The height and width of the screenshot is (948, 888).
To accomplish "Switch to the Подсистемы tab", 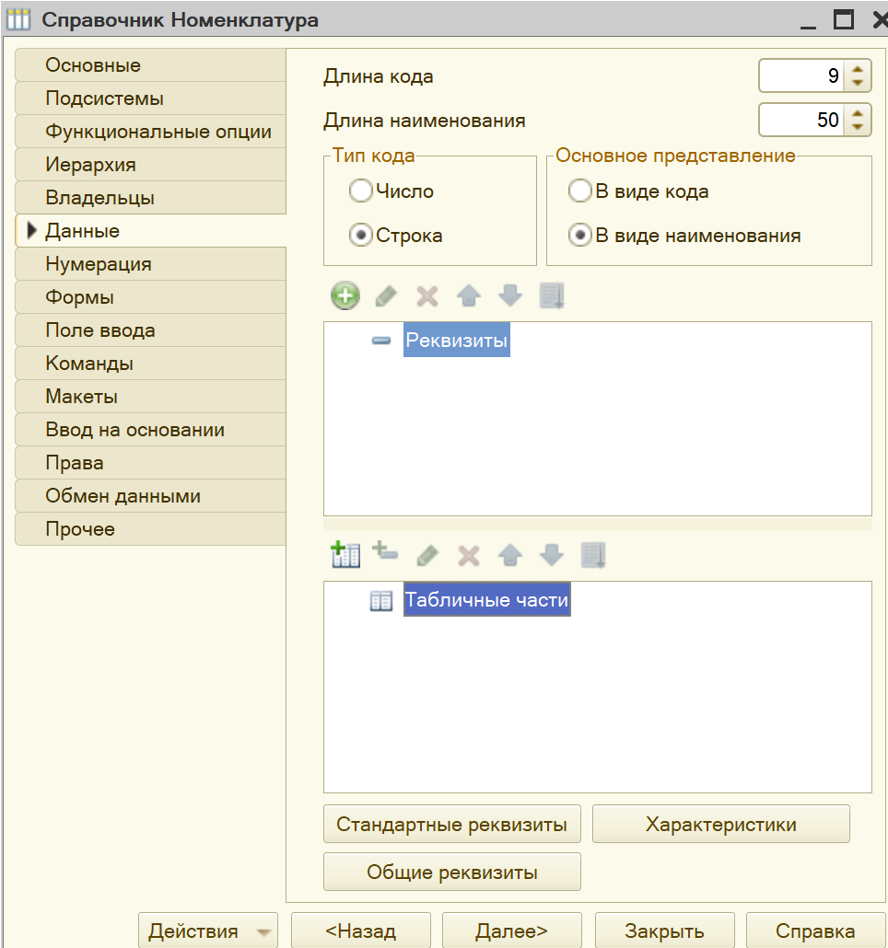I will point(151,98).
